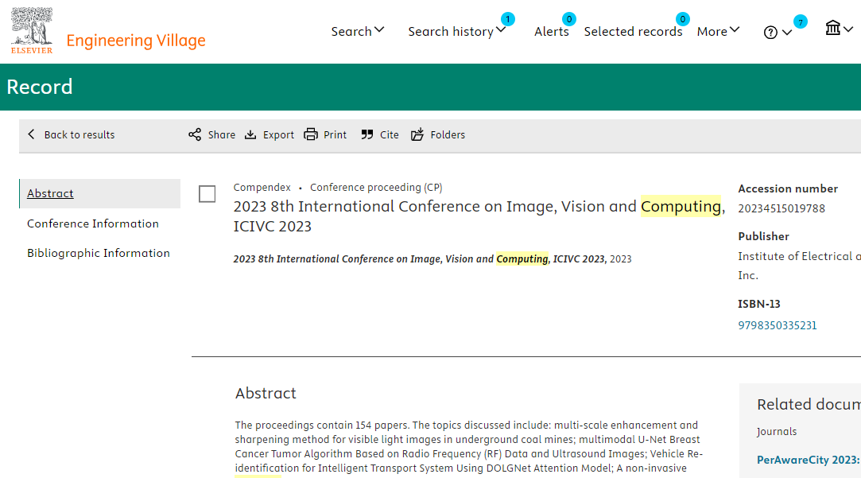861x478 pixels.
Task: Click the Share icon
Action: click(195, 134)
